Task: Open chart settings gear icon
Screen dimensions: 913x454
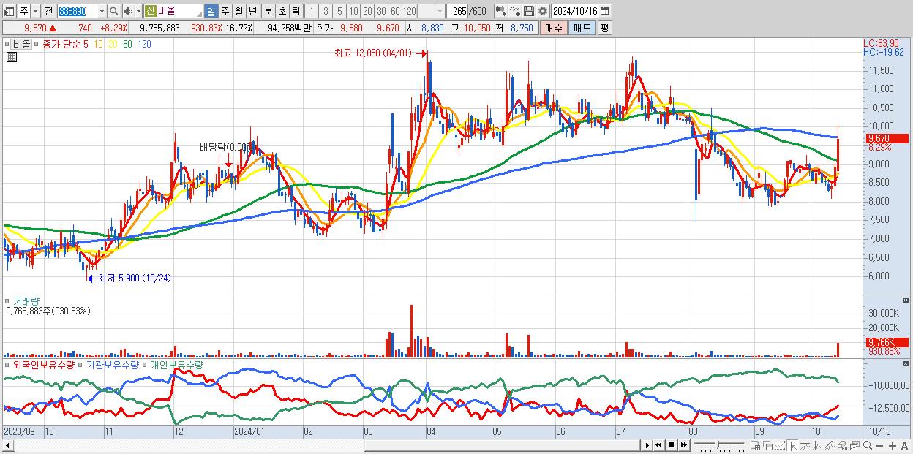Action: (x=543, y=11)
